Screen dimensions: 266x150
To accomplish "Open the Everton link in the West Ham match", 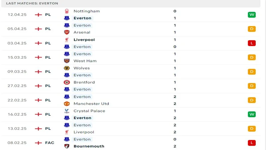I will tap(82, 54).
